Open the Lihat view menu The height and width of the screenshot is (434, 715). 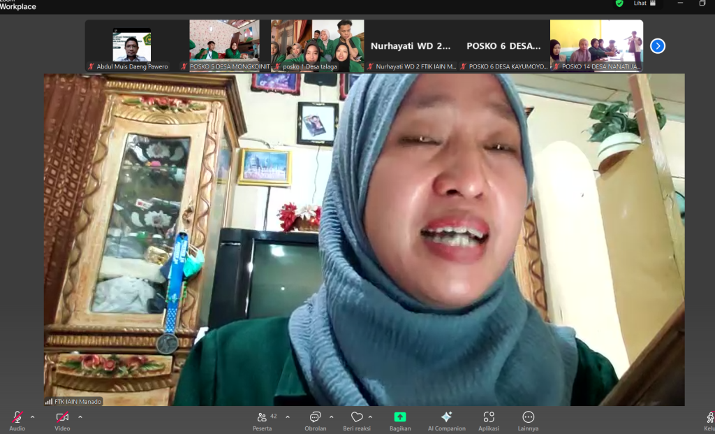click(x=644, y=3)
